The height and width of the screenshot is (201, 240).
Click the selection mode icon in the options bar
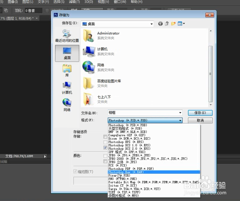click(6, 10)
